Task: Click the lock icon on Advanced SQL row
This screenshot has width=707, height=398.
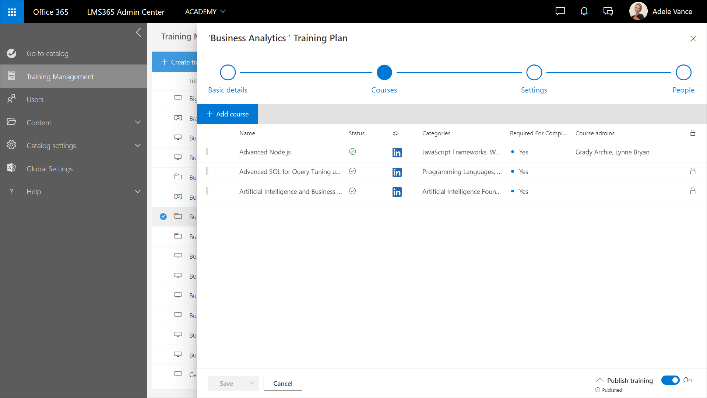Action: pyautogui.click(x=693, y=171)
